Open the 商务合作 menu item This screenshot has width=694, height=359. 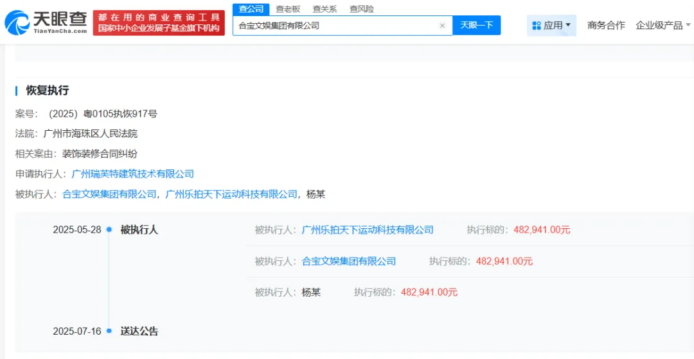point(606,25)
